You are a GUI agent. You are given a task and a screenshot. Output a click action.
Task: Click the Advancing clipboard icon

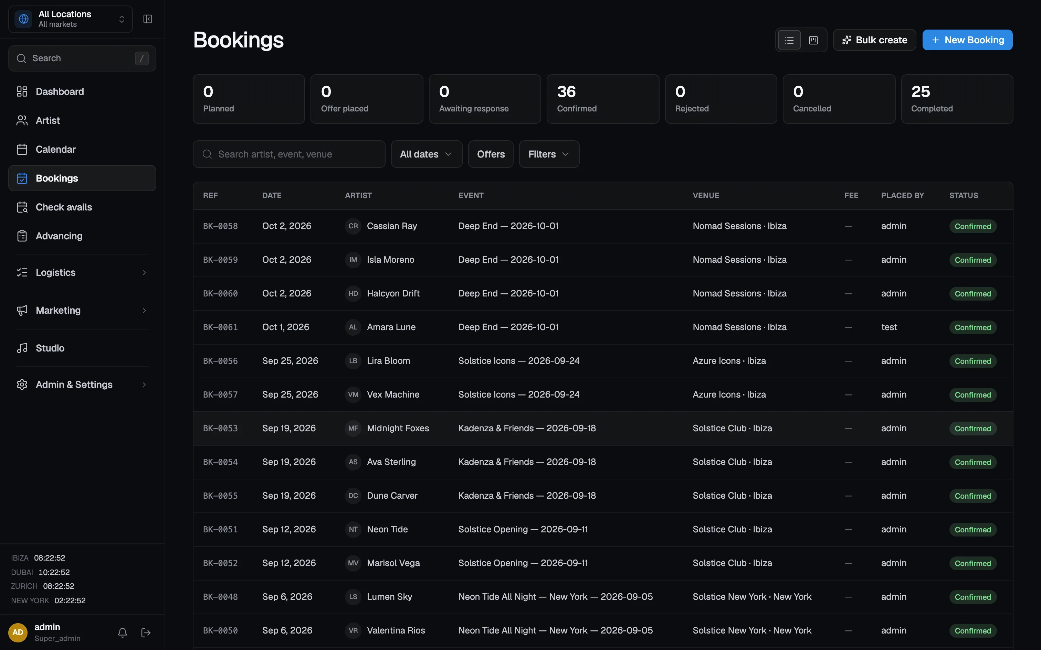(22, 236)
